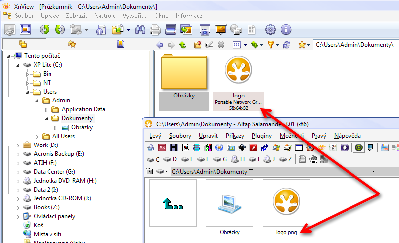Open the binoculars search icon in XnView

click(x=140, y=30)
